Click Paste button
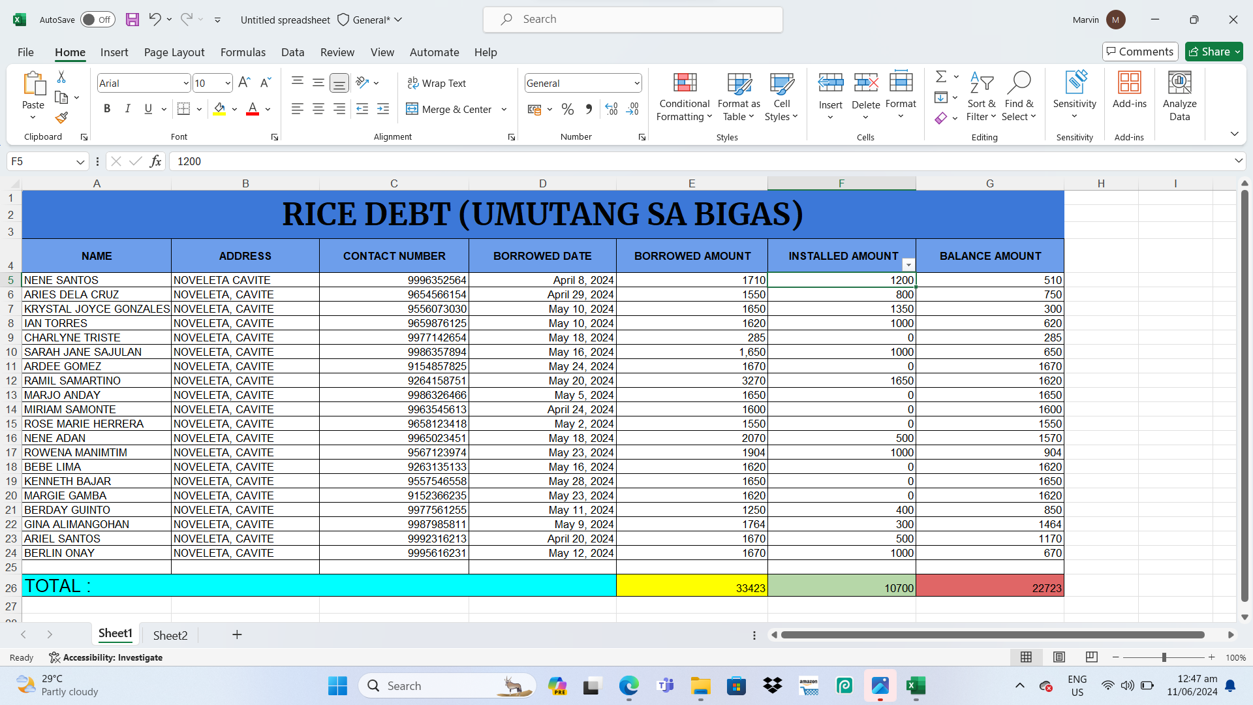This screenshot has width=1253, height=705. click(33, 96)
